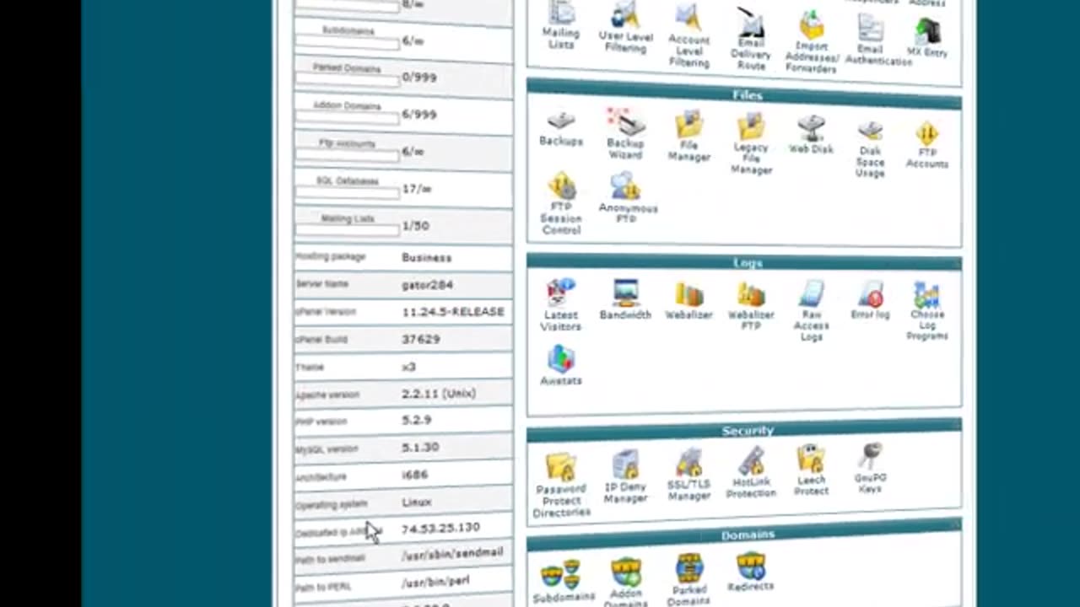This screenshot has width=1080, height=607.
Task: Open Redirects
Action: click(x=750, y=572)
